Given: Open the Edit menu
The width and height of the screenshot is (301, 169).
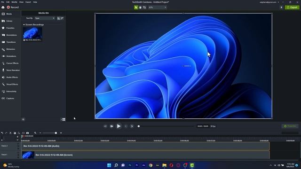Looking at the screenshot, I should click(x=8, y=2).
